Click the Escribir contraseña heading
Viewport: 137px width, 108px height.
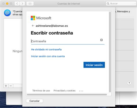click(52, 33)
